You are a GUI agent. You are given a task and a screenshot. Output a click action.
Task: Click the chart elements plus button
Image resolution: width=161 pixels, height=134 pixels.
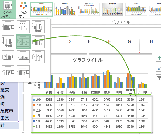coord(159,58)
